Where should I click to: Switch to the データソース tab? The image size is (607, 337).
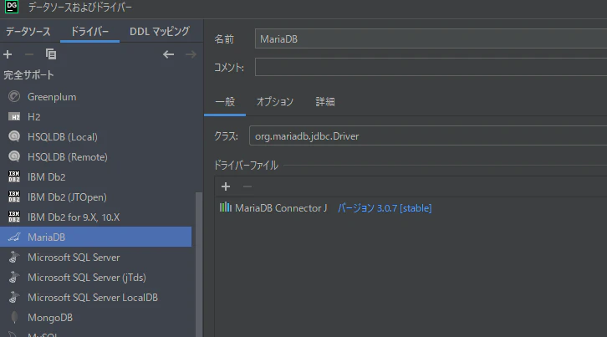pyautogui.click(x=28, y=32)
